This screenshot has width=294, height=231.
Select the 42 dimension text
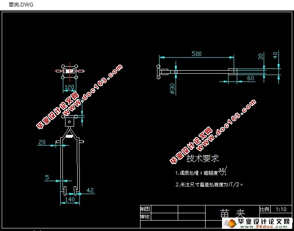click(90, 190)
